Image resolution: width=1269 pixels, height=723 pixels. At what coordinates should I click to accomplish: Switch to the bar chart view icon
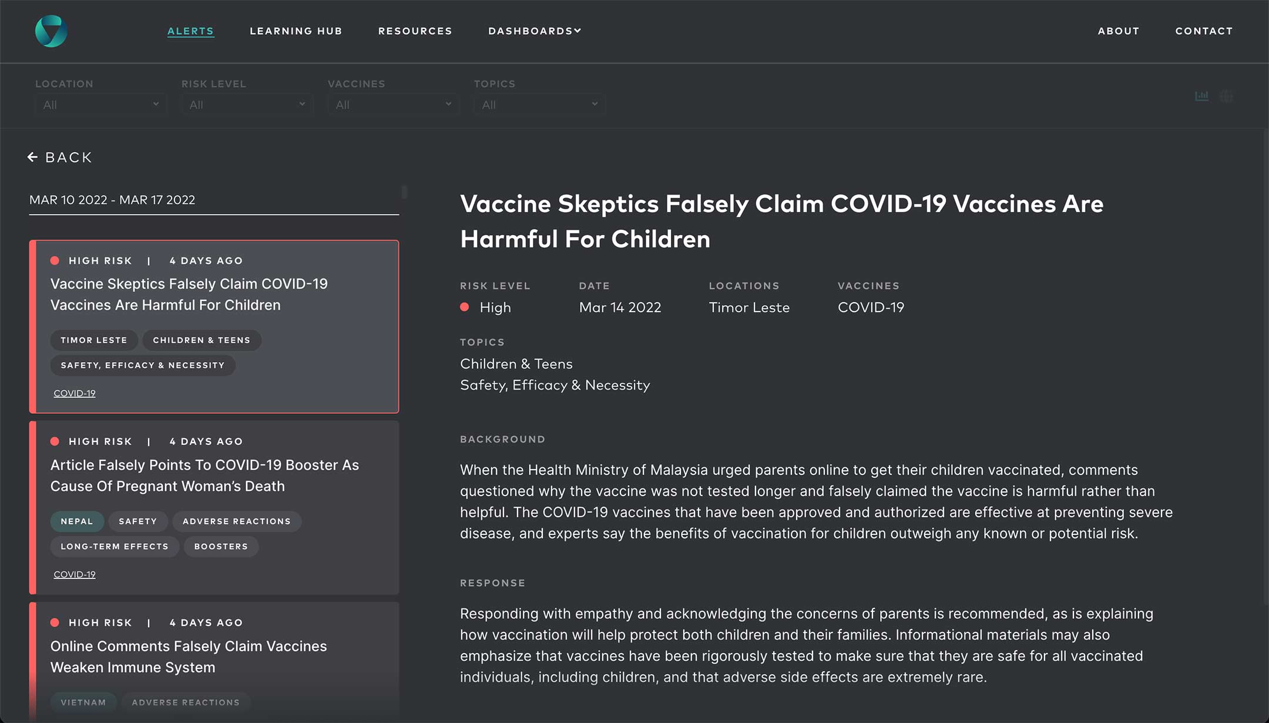point(1201,96)
